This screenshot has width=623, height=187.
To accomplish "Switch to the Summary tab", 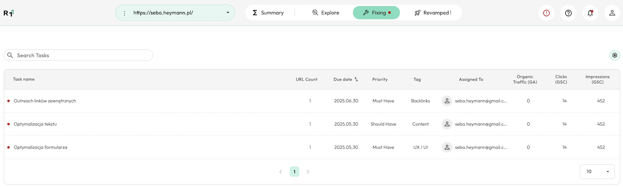I will click(268, 13).
